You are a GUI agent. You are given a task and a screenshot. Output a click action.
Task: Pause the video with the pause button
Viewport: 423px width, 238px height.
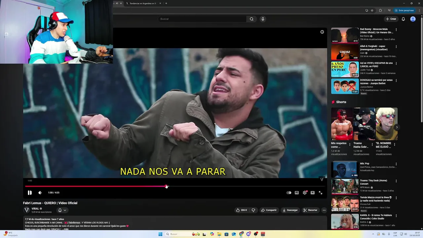30,193
